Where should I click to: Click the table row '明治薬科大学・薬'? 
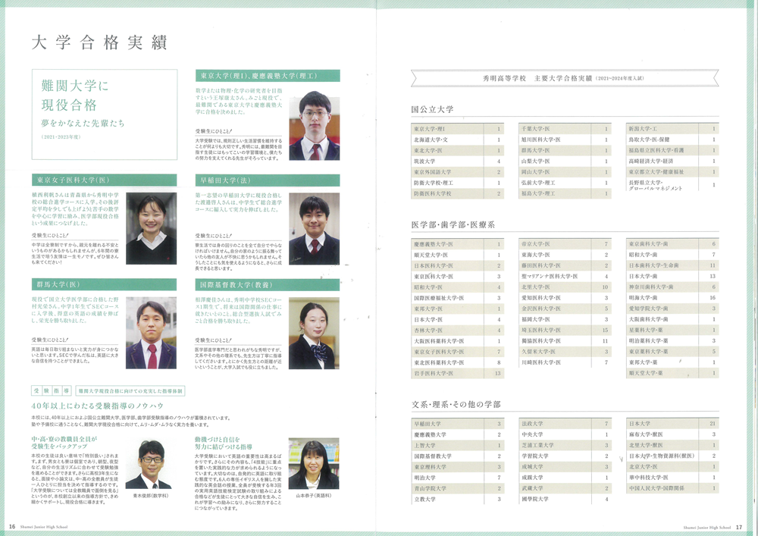(672, 340)
